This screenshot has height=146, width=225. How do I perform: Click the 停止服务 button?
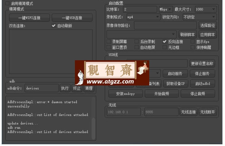click(202, 74)
